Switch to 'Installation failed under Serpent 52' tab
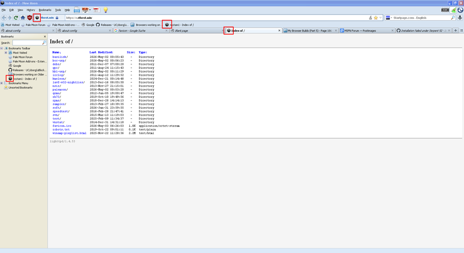This screenshot has width=464, height=253. point(423,30)
